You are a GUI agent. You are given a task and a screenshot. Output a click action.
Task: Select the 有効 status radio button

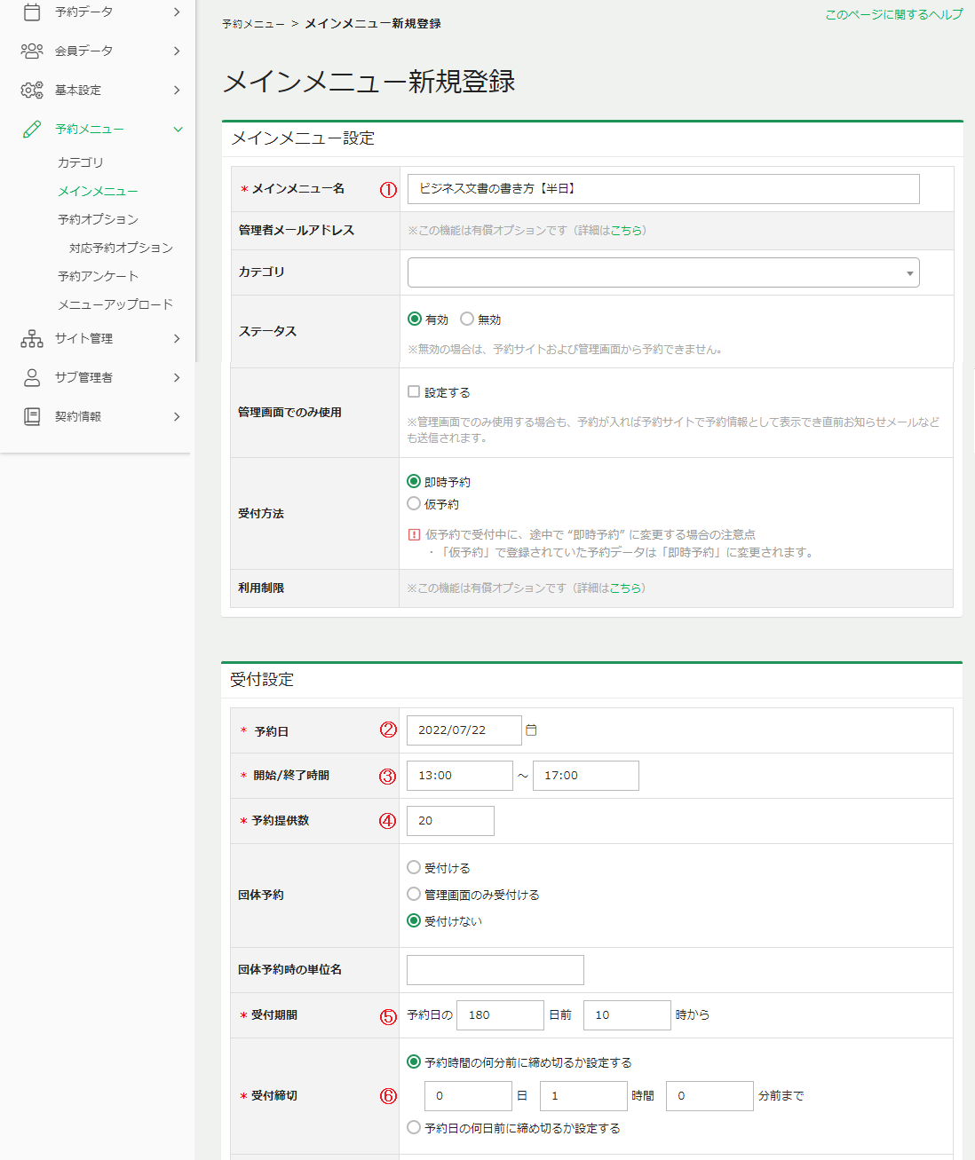point(415,319)
